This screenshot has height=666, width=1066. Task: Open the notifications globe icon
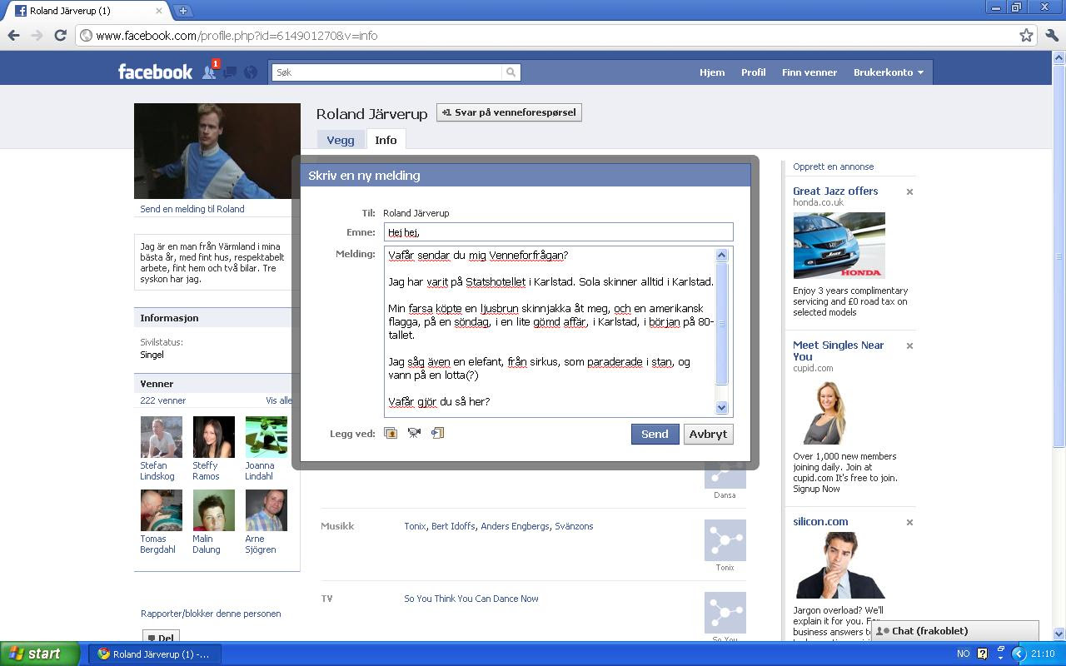point(250,72)
